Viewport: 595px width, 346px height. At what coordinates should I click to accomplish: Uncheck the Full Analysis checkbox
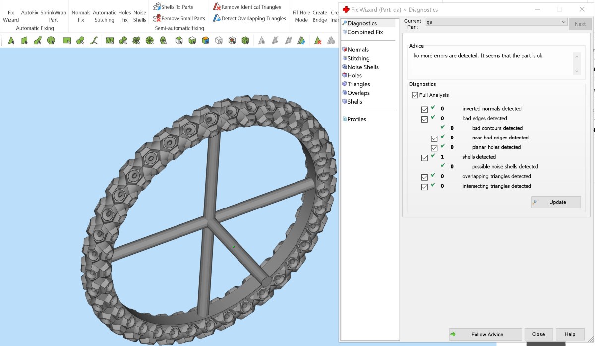415,95
